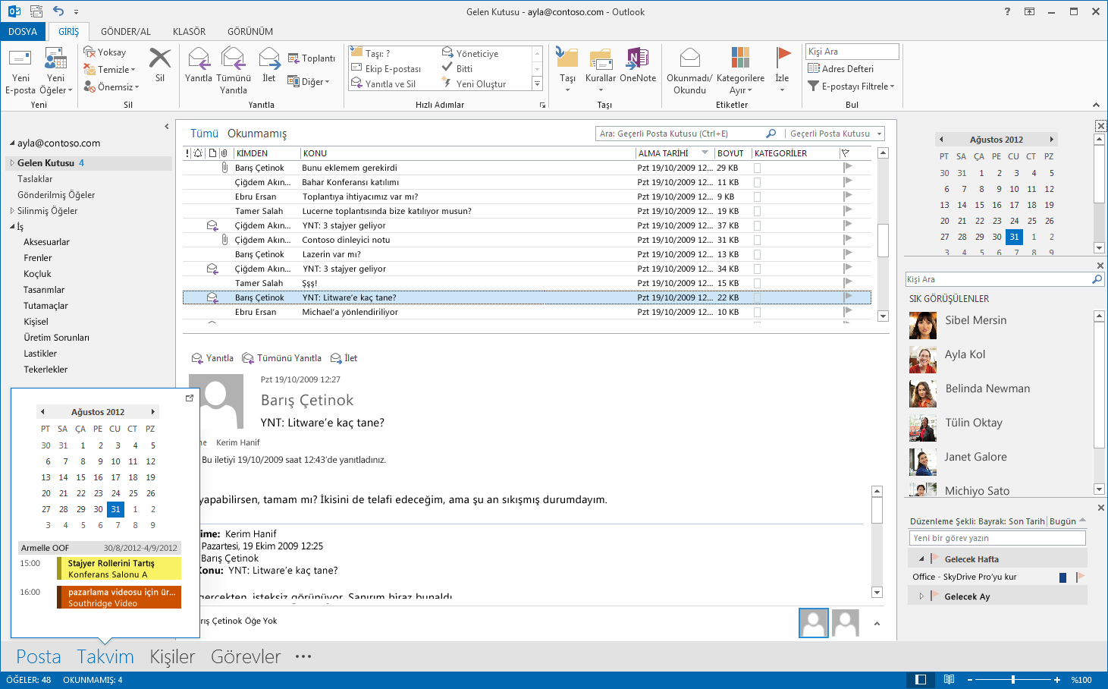Flag the 'Şşş!' message from Tamer Salah
The image size is (1108, 689).
(x=847, y=282)
